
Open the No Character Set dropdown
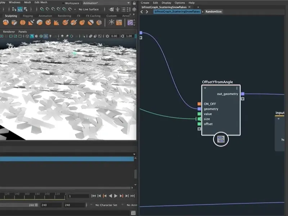[x=106, y=205]
